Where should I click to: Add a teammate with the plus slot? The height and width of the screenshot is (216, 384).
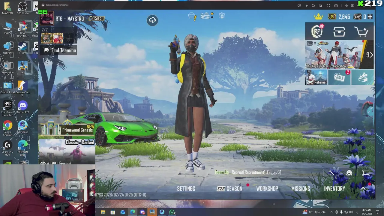[x=69, y=38]
